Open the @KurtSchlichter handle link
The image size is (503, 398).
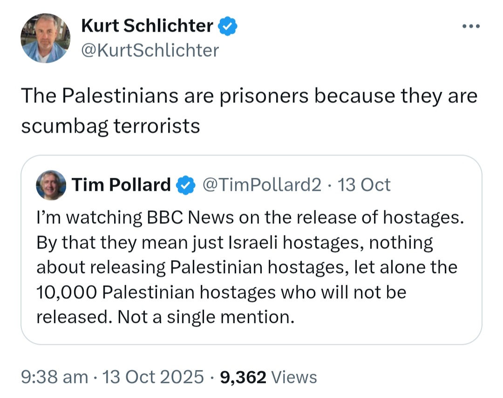point(150,50)
